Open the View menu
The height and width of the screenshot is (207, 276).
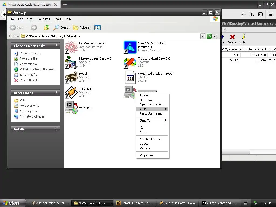[x=30, y=19]
